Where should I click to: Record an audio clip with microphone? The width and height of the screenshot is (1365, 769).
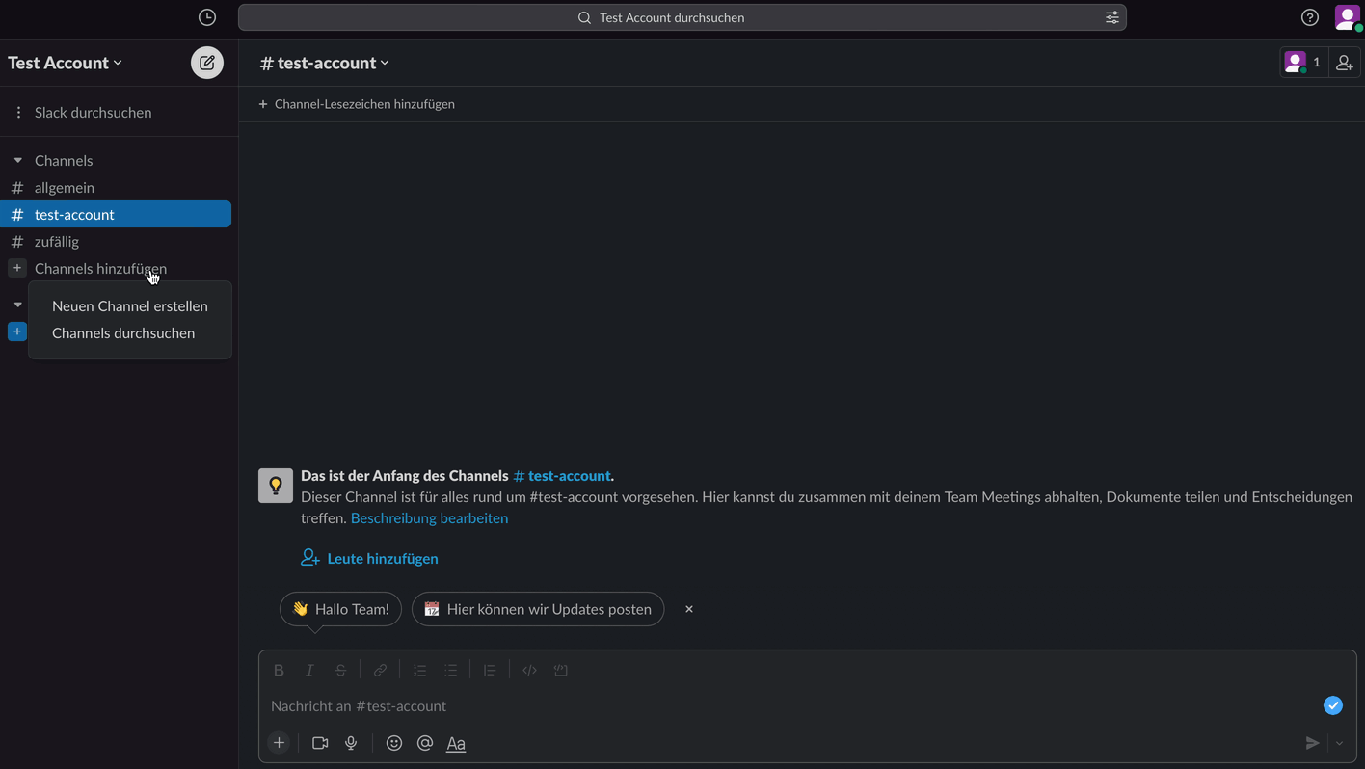point(351,743)
